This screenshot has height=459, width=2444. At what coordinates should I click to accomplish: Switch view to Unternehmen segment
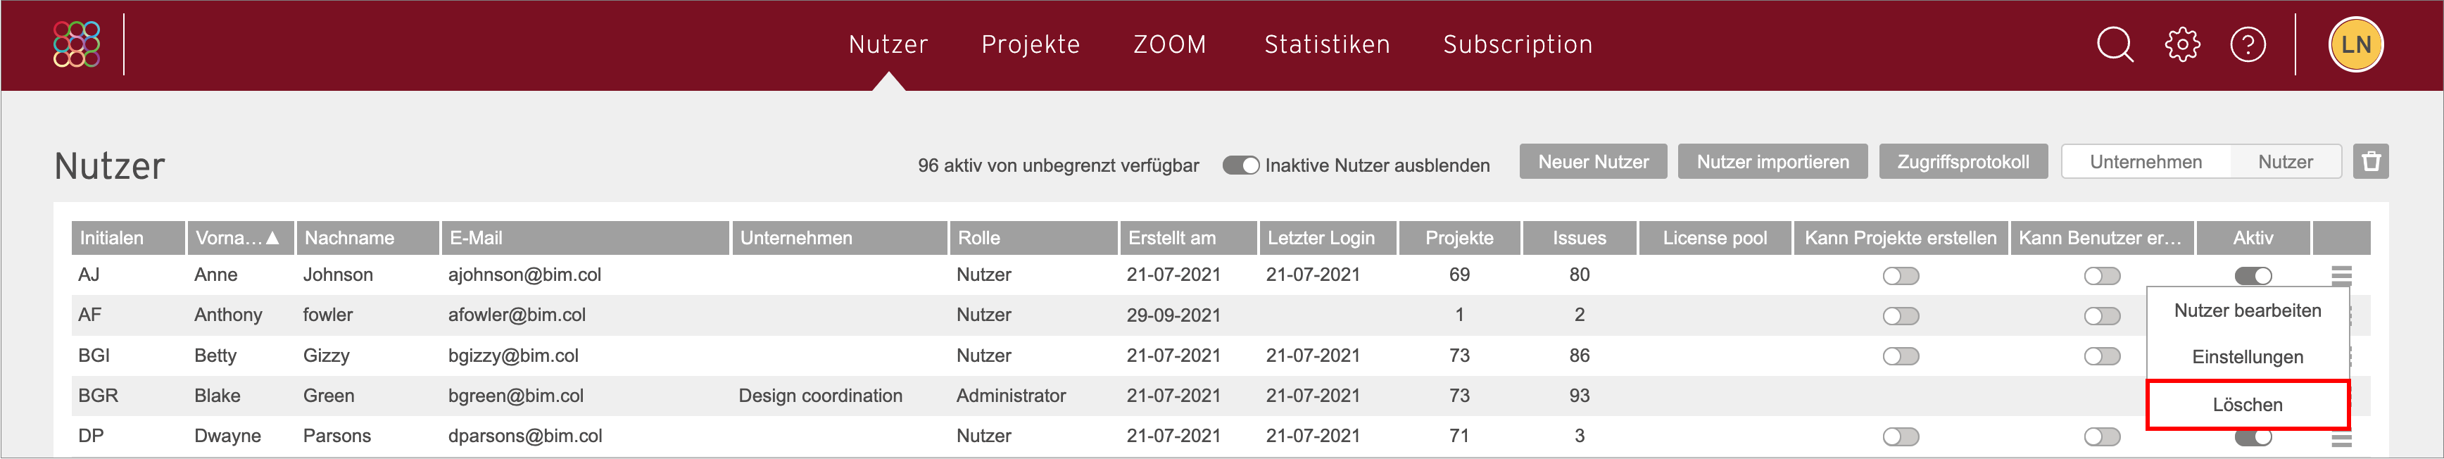pos(2145,161)
